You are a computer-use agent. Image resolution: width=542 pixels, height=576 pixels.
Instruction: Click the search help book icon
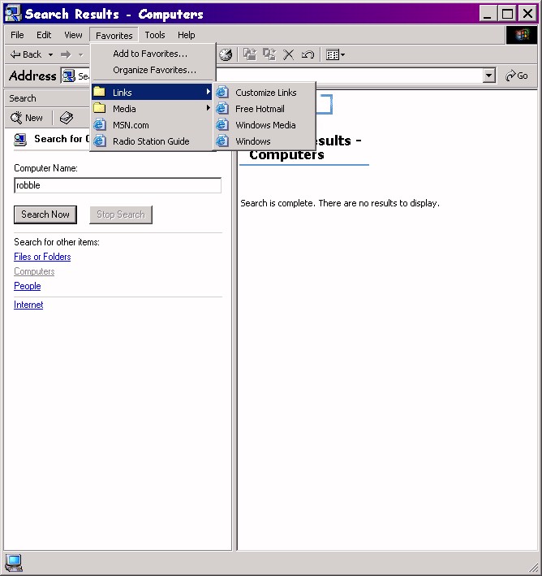click(67, 118)
